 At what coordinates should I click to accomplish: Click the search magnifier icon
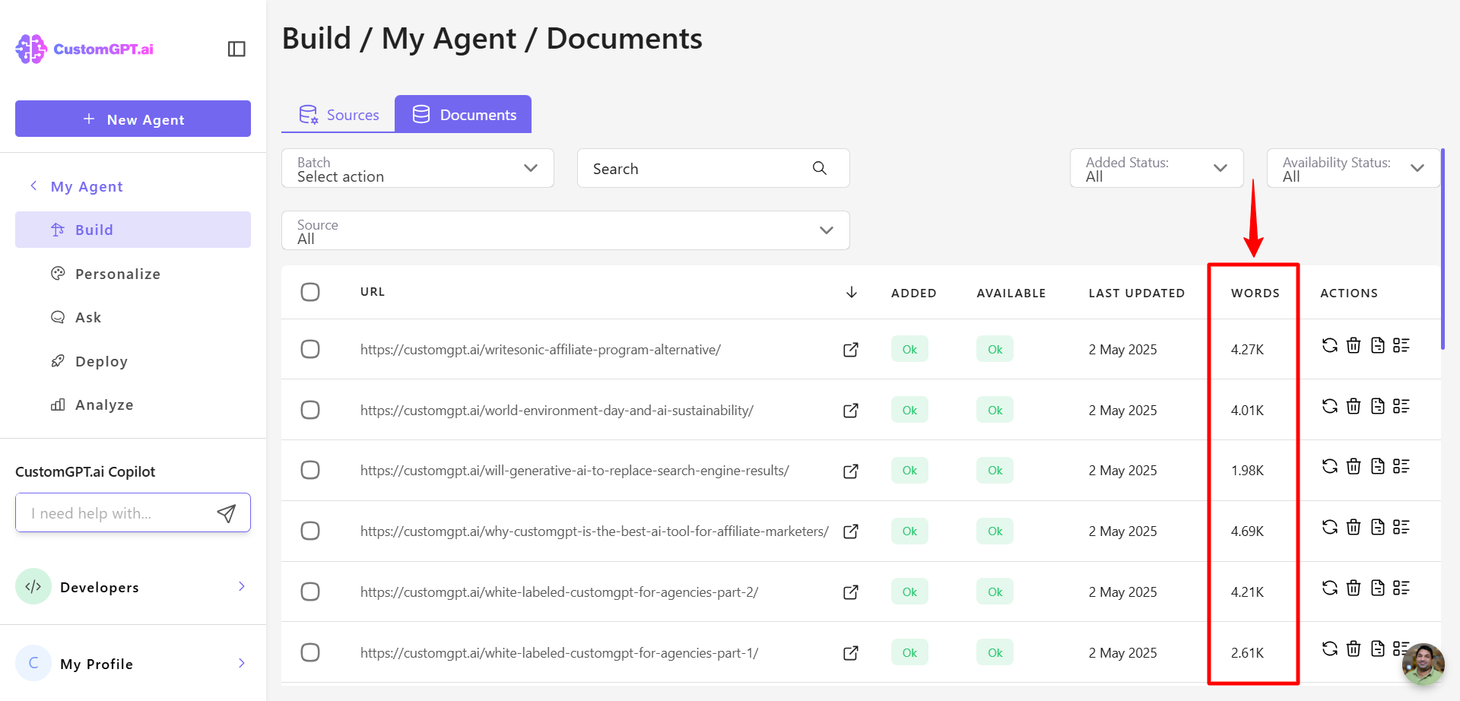(820, 168)
